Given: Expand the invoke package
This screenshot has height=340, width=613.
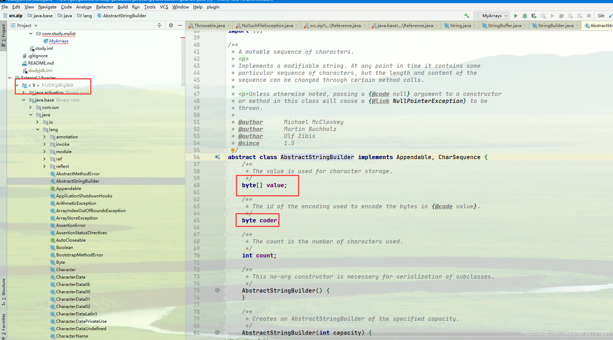Looking at the screenshot, I should click(x=45, y=144).
